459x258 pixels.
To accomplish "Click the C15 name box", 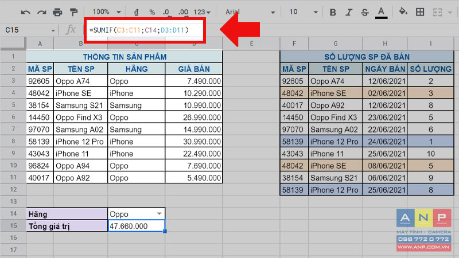I will (x=26, y=30).
